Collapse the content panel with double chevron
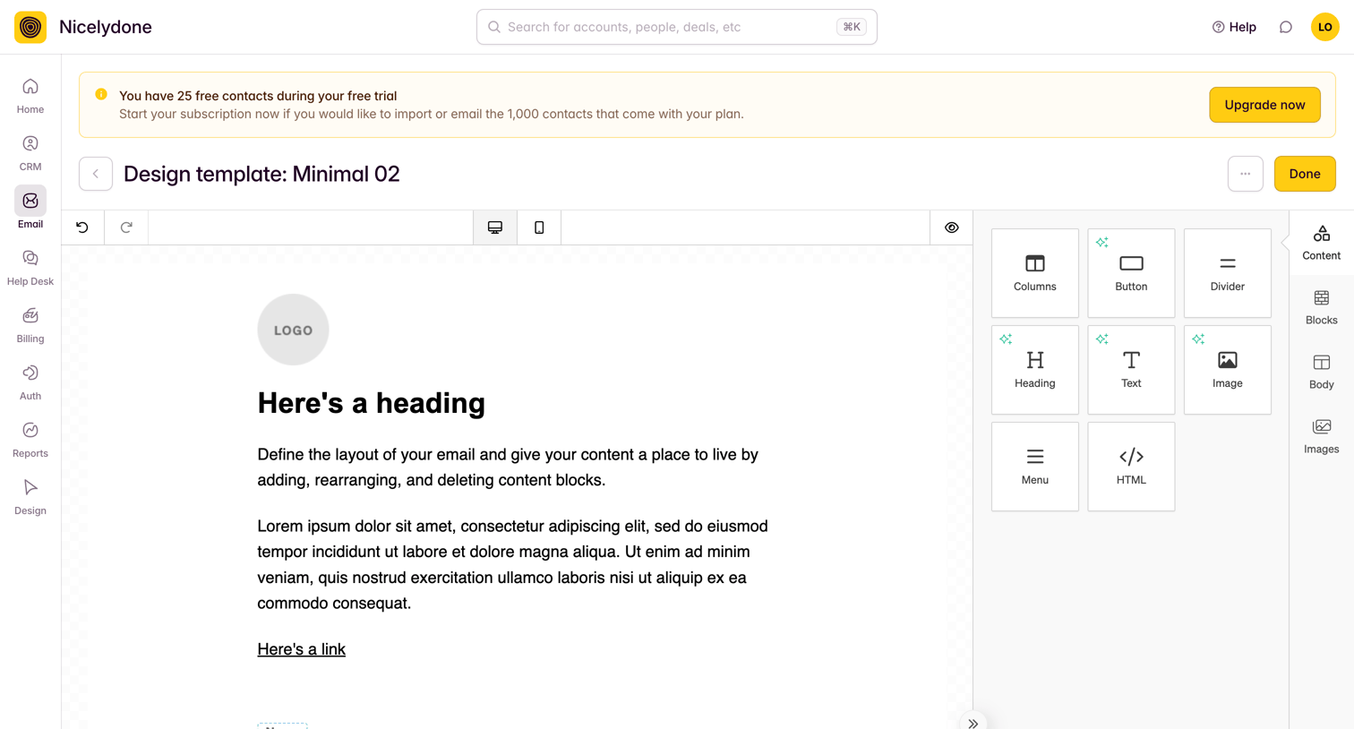Screen dimensions: 1354x729 973,722
